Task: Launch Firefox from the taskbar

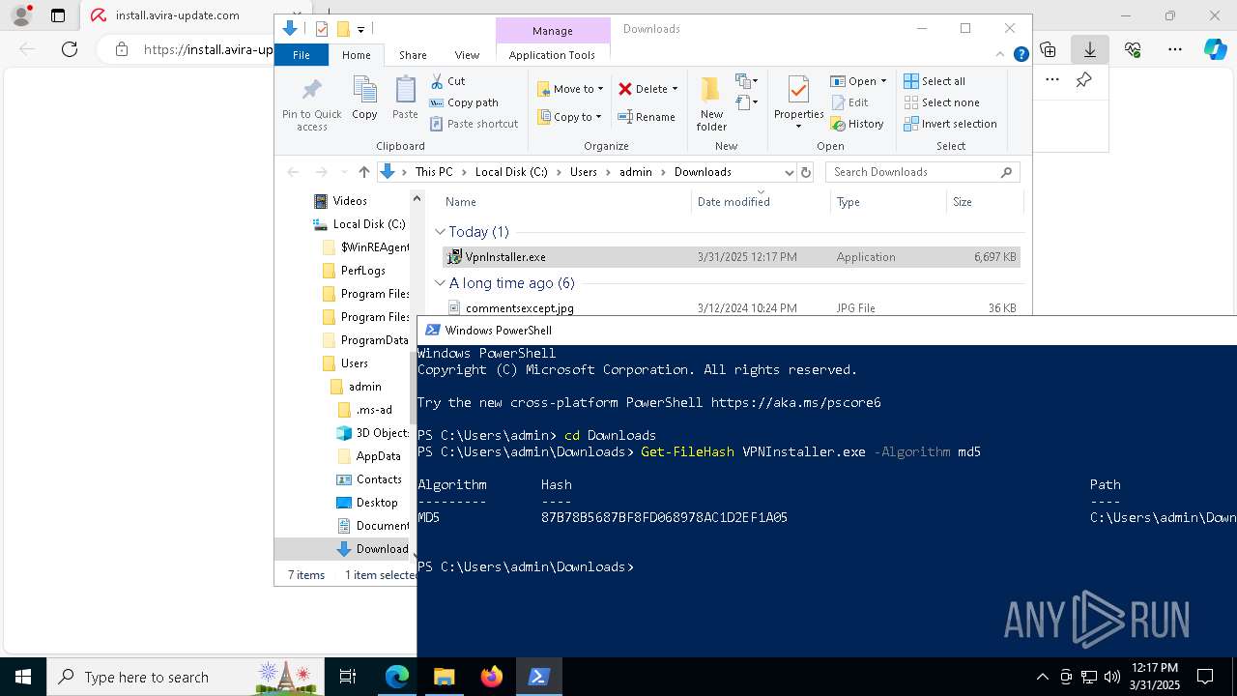Action: pyautogui.click(x=491, y=677)
